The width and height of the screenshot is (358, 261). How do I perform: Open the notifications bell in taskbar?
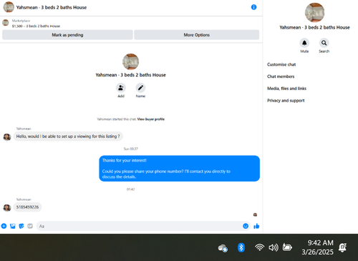coord(342,247)
